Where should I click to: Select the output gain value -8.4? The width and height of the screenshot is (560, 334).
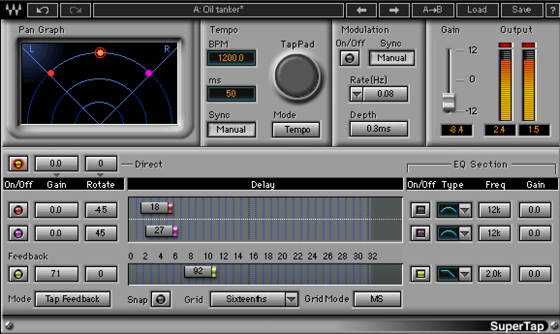click(x=456, y=130)
